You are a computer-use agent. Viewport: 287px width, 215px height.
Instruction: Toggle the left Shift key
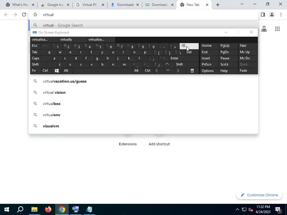pyautogui.click(x=43, y=64)
